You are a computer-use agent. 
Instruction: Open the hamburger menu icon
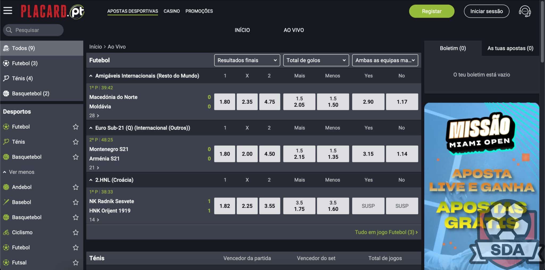click(x=8, y=11)
